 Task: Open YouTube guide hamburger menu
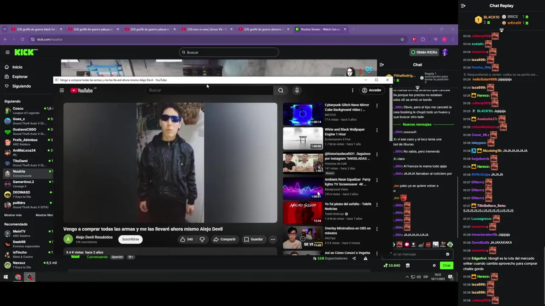(x=62, y=90)
